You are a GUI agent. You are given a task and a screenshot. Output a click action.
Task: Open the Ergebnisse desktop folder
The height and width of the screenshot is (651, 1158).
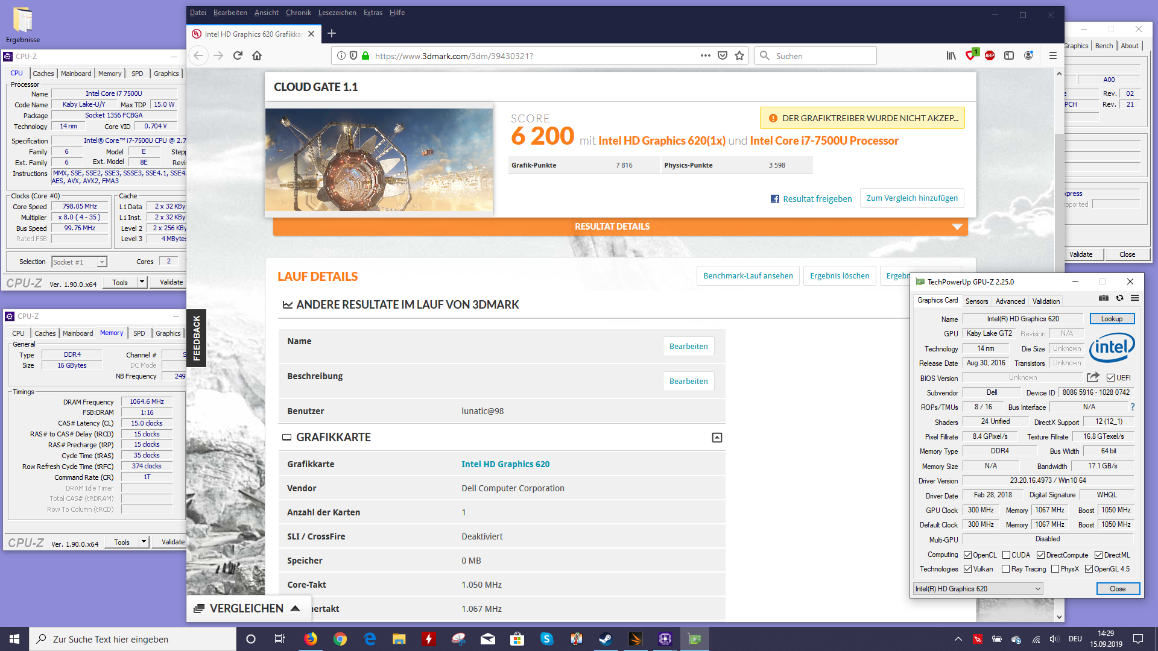pos(23,25)
